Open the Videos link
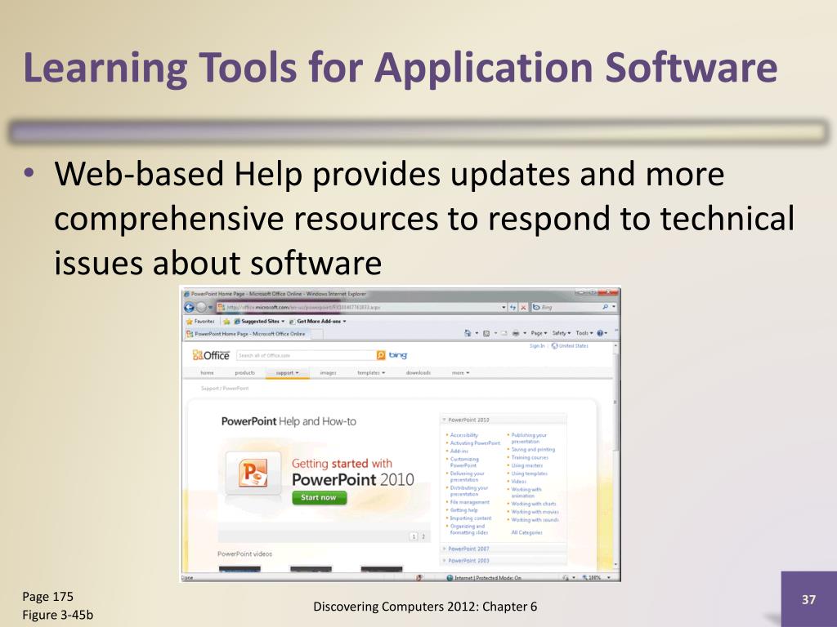Screen dimensions: 837x627 pos(519,482)
